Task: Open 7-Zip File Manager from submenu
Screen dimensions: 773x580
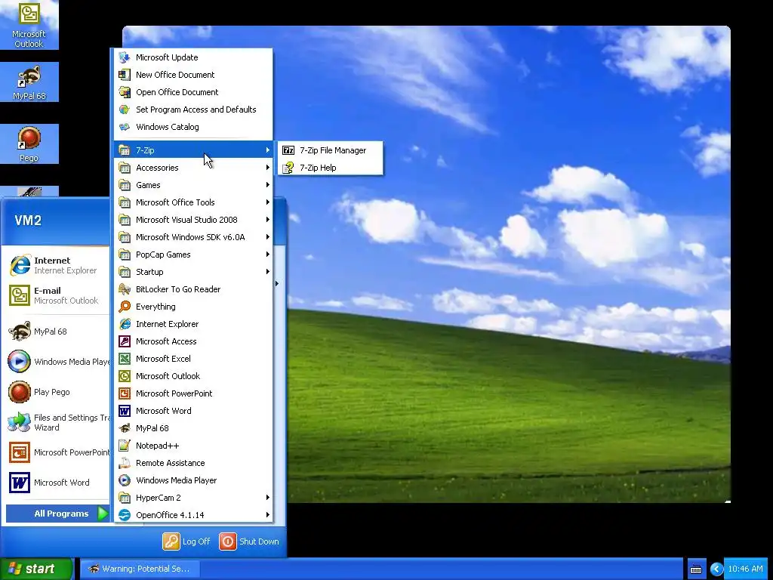Action: pos(331,150)
